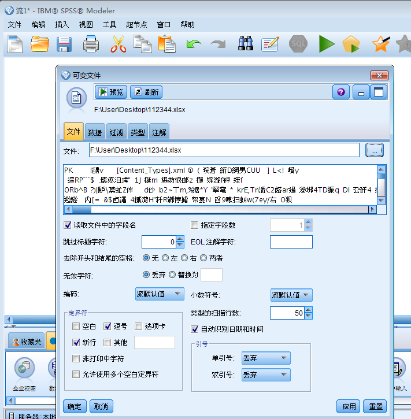
Task: Enable 非打印中字符 checkbox
Action: [76, 358]
